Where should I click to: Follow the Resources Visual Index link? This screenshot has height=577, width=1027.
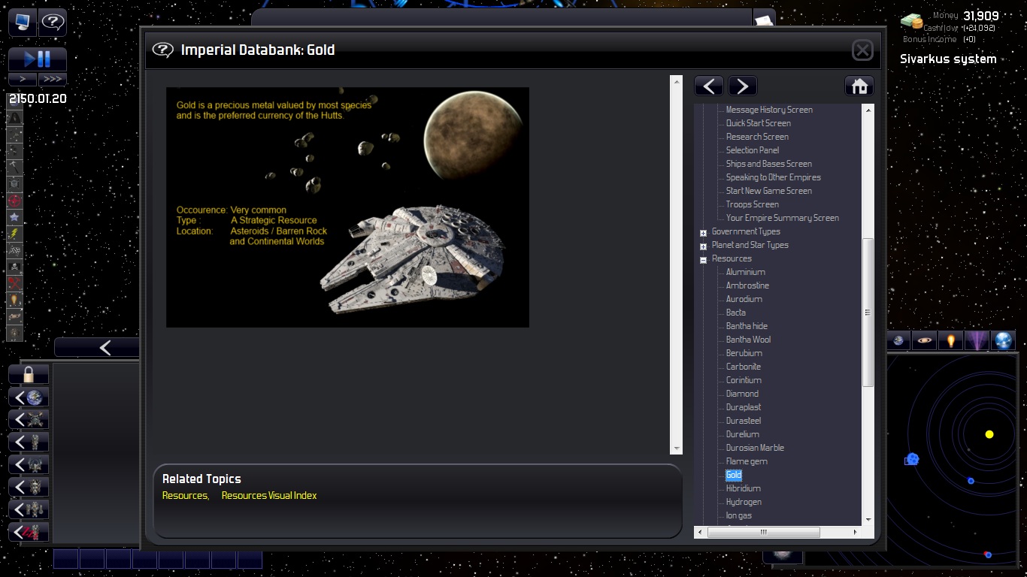tap(269, 496)
